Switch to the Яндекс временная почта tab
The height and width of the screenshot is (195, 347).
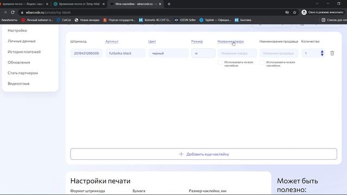click(x=23, y=4)
